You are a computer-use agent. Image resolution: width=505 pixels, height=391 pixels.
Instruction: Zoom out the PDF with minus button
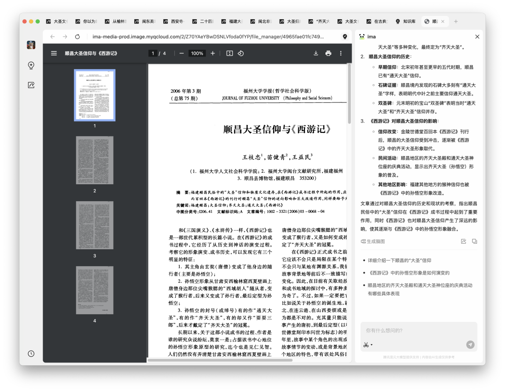point(181,53)
